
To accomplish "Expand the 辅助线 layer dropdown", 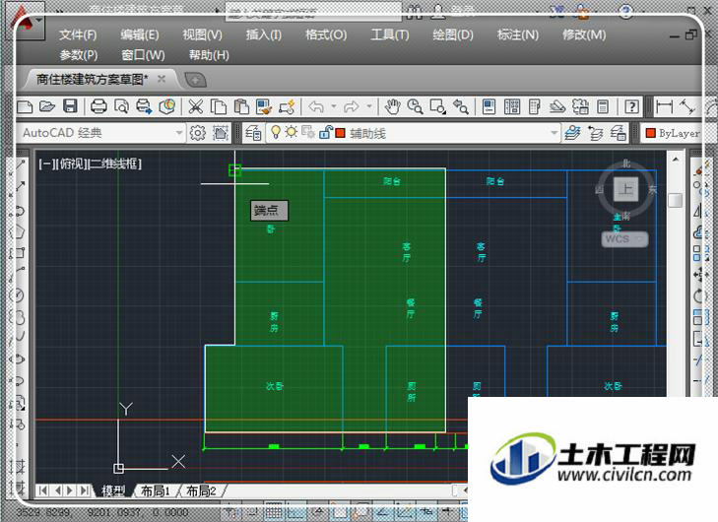I will [x=555, y=133].
